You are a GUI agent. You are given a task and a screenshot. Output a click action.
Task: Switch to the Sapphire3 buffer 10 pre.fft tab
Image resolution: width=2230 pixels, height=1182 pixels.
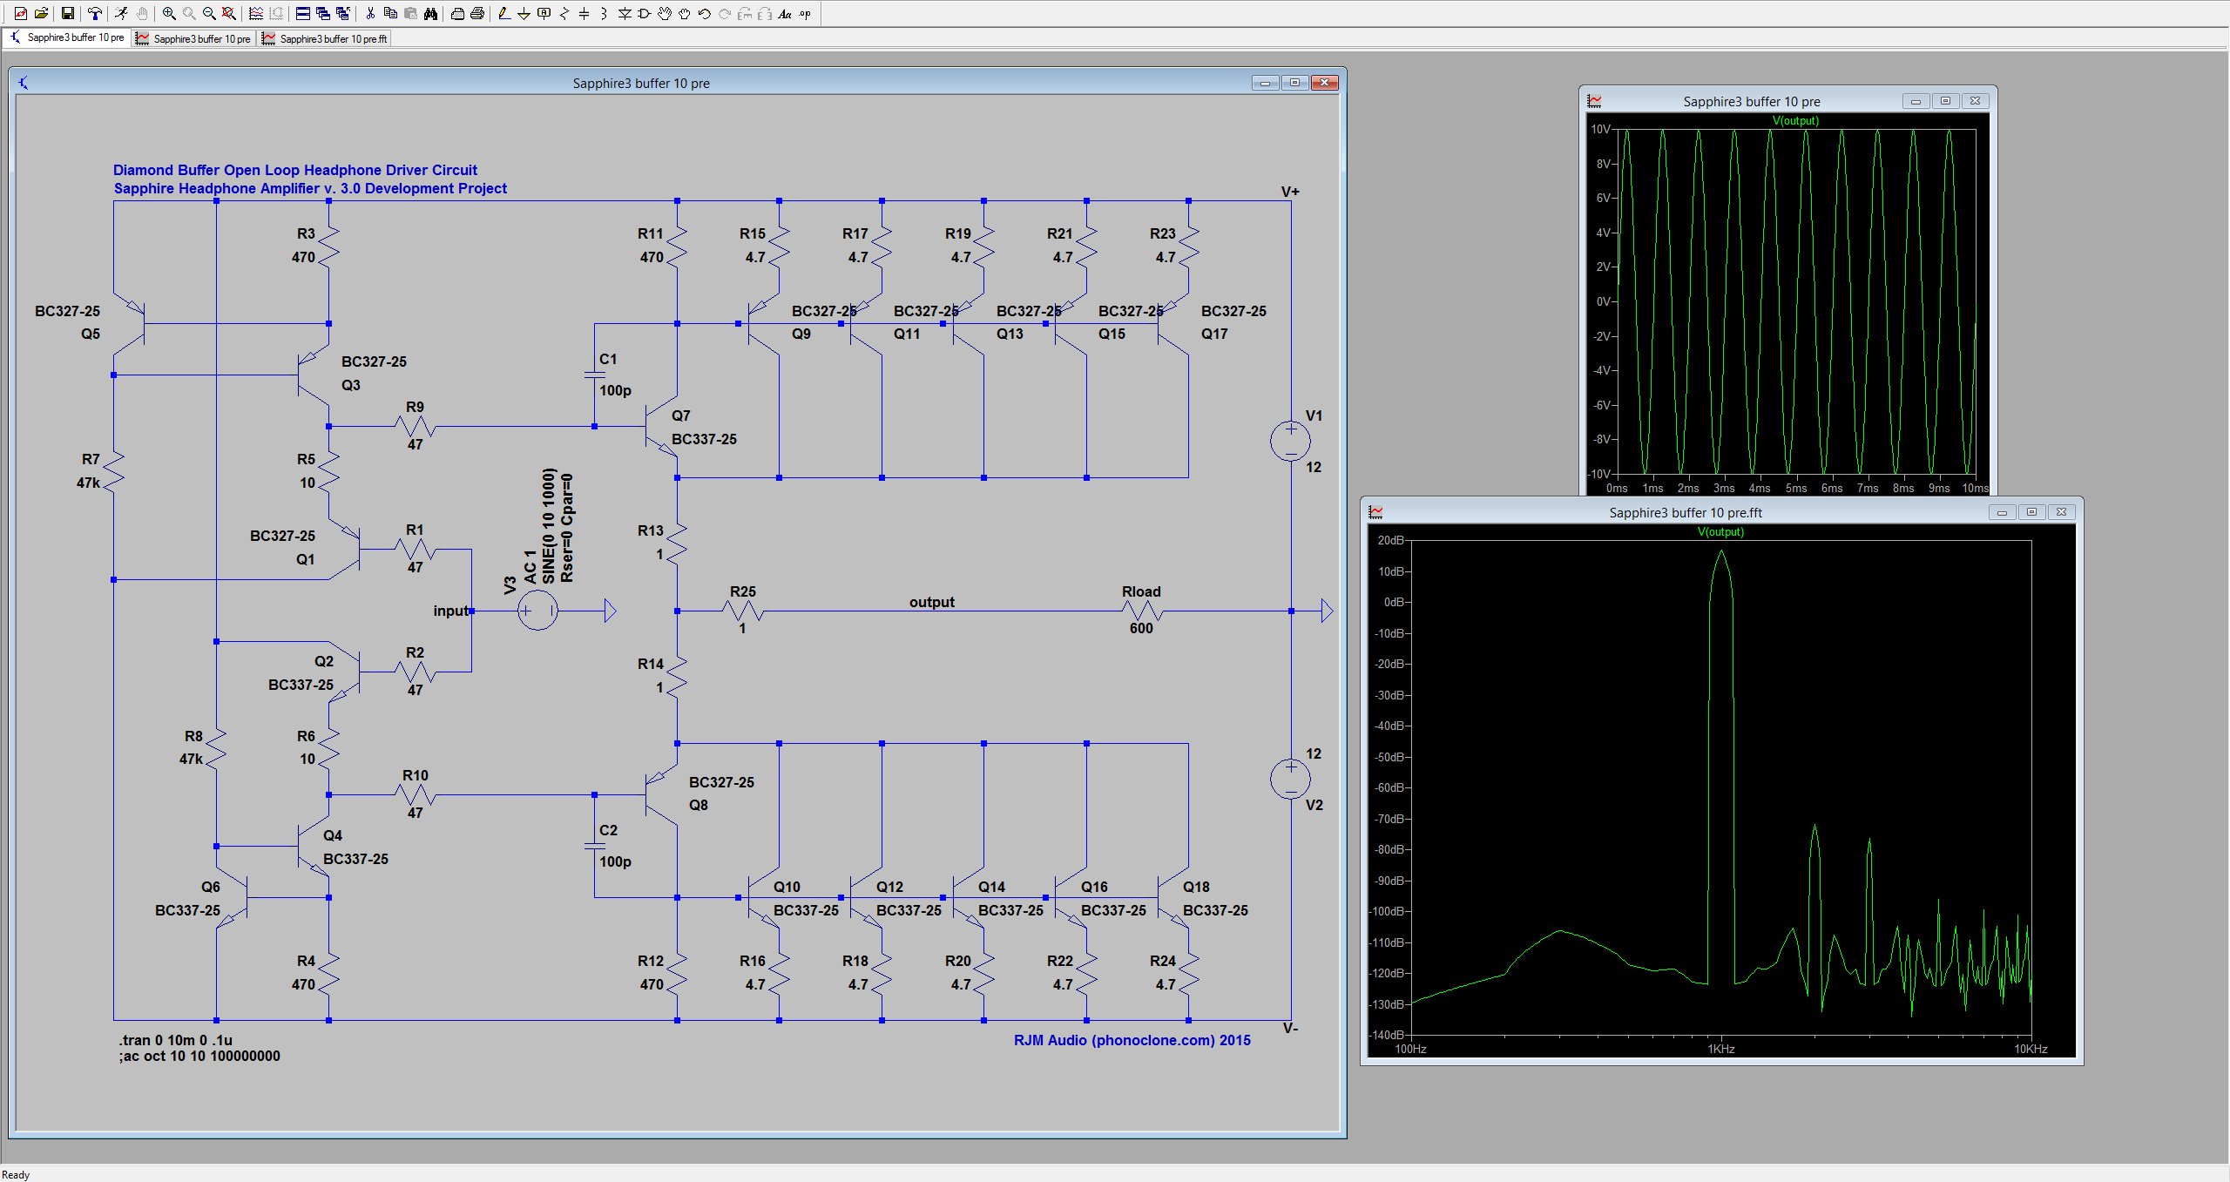point(325,38)
